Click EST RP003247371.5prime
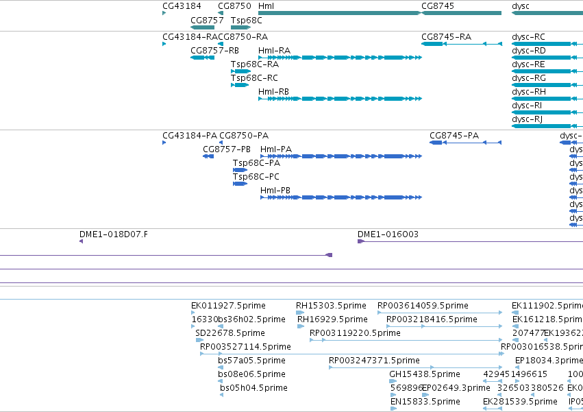This screenshot has height=412, width=583. pyautogui.click(x=416, y=367)
